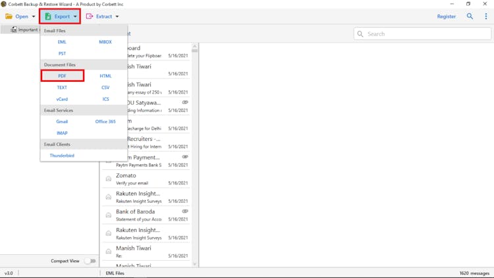The height and width of the screenshot is (278, 494).
Task: Open the Manish Tiwari Re: email
Action: pyautogui.click(x=146, y=252)
